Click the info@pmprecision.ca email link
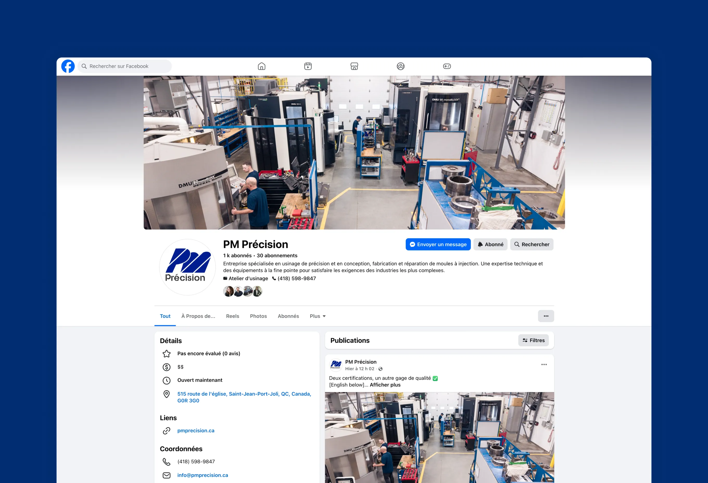This screenshot has width=708, height=483. (x=203, y=475)
